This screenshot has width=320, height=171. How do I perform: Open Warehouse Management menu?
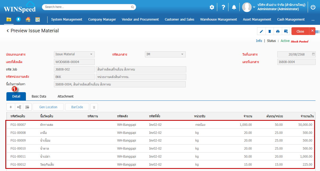pyautogui.click(x=218, y=20)
